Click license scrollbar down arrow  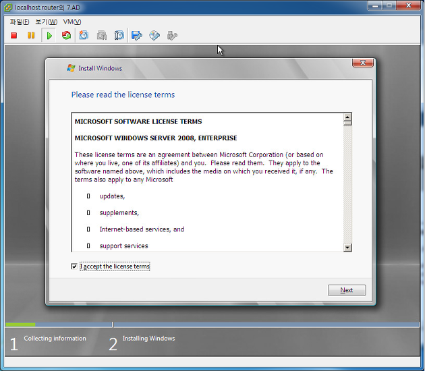click(347, 248)
